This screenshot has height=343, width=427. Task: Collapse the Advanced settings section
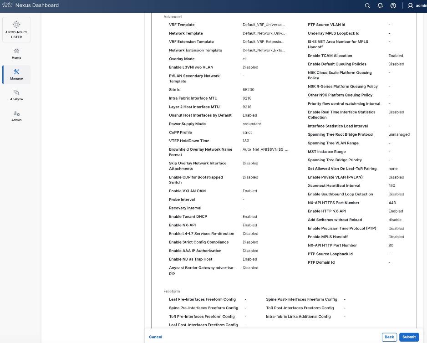tap(172, 17)
